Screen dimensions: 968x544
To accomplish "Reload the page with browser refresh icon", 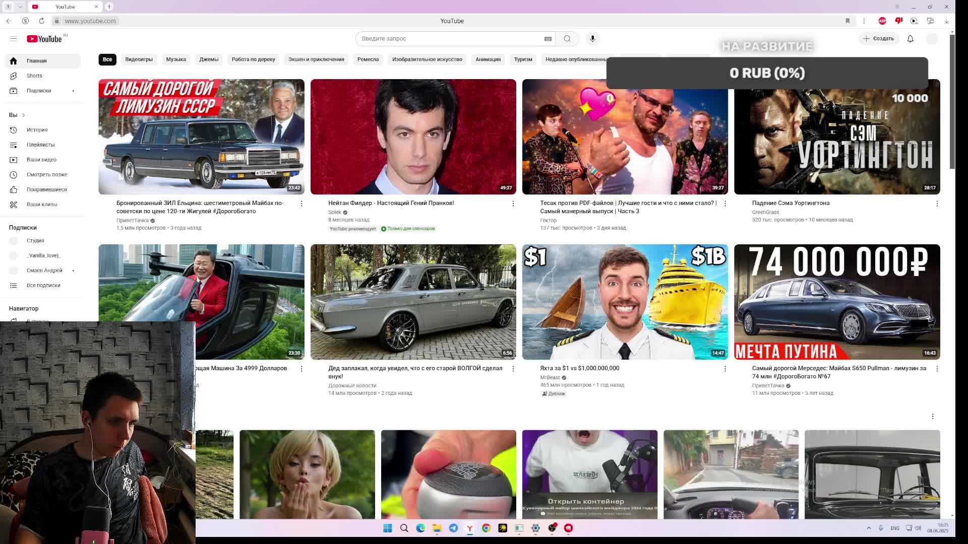I will tap(42, 21).
